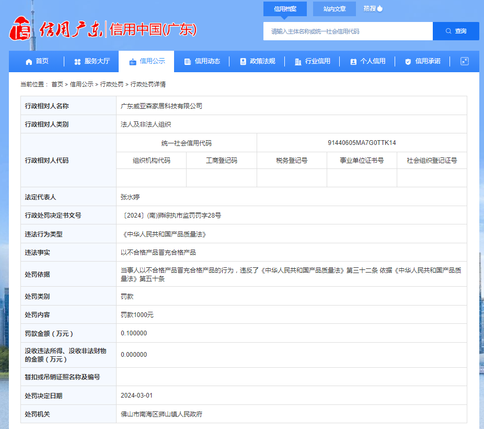Click the person icon beside 个人信用
Screen dimensions: 484x429
click(x=353, y=62)
